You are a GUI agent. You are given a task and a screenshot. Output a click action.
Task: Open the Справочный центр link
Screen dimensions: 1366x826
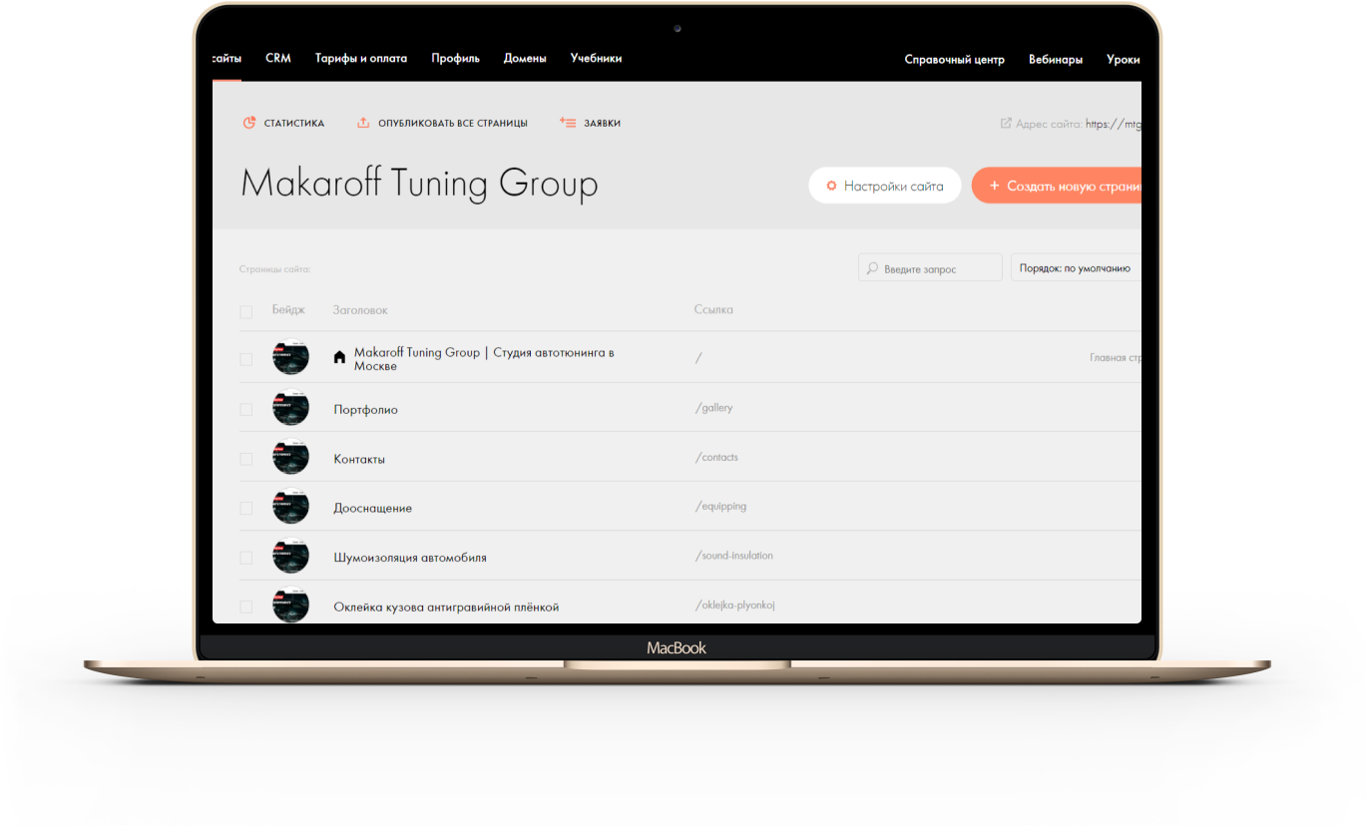[x=954, y=59]
